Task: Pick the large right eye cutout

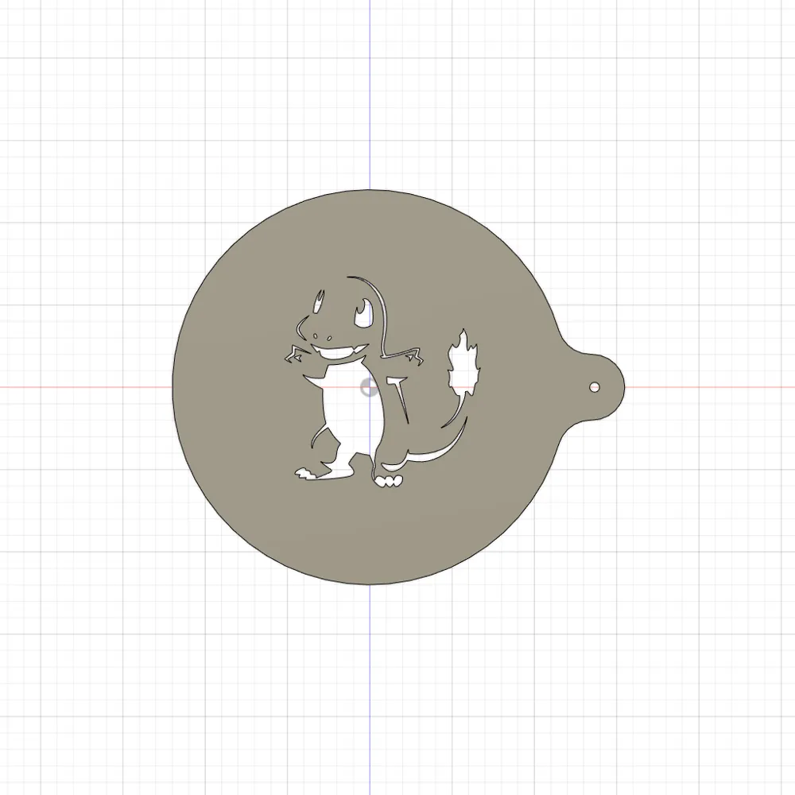Action: click(x=364, y=314)
